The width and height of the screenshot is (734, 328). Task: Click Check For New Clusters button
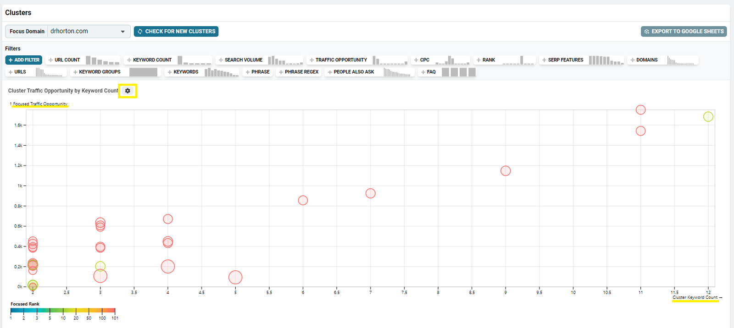click(x=176, y=31)
